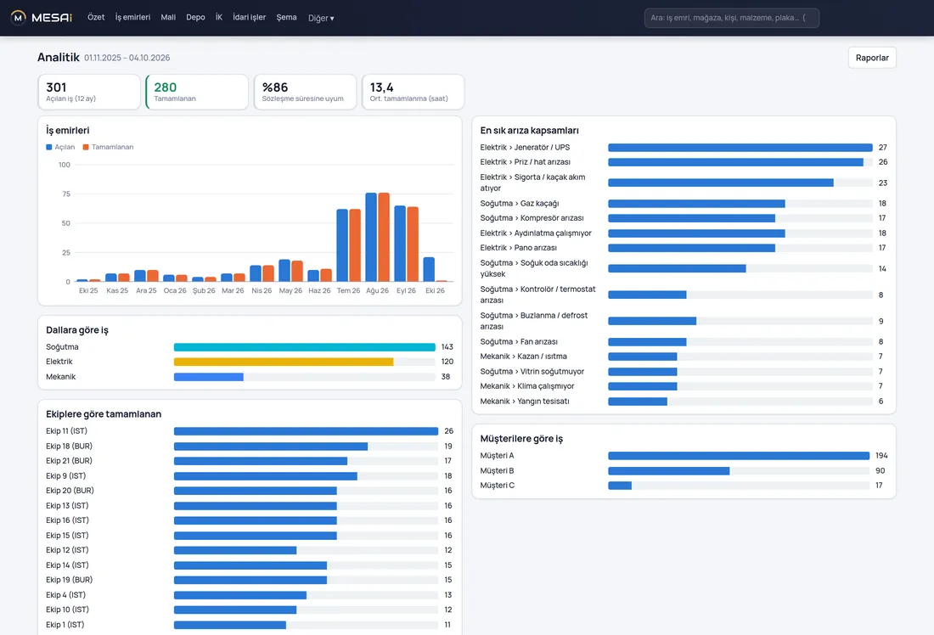Image resolution: width=934 pixels, height=635 pixels.
Task: Click the orange Tamamlanan bar for Tem 26
Action: coord(355,245)
